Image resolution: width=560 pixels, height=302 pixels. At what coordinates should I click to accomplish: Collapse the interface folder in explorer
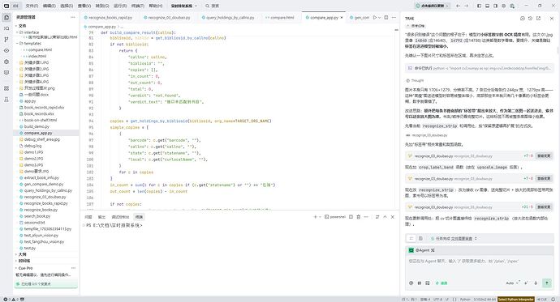[x=17, y=32]
